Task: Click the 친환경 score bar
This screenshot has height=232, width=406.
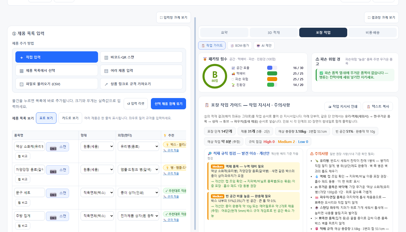Action: [272, 85]
